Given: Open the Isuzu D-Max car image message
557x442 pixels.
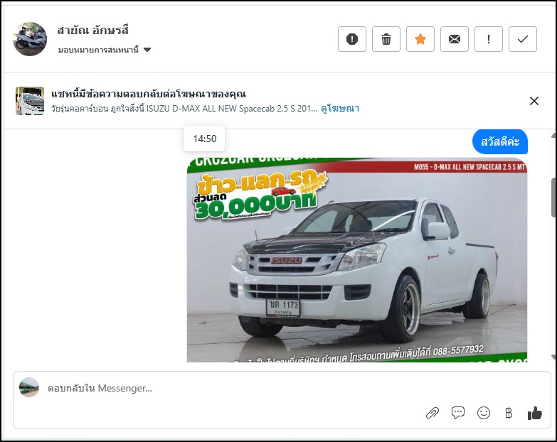Looking at the screenshot, I should pyautogui.click(x=357, y=260).
